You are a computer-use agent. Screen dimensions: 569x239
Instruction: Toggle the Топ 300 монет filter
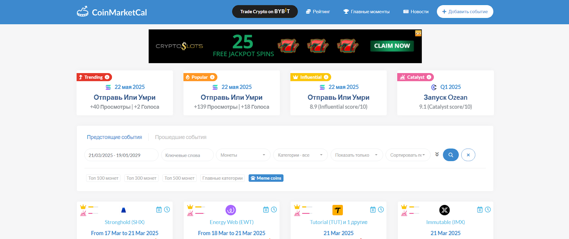click(142, 178)
